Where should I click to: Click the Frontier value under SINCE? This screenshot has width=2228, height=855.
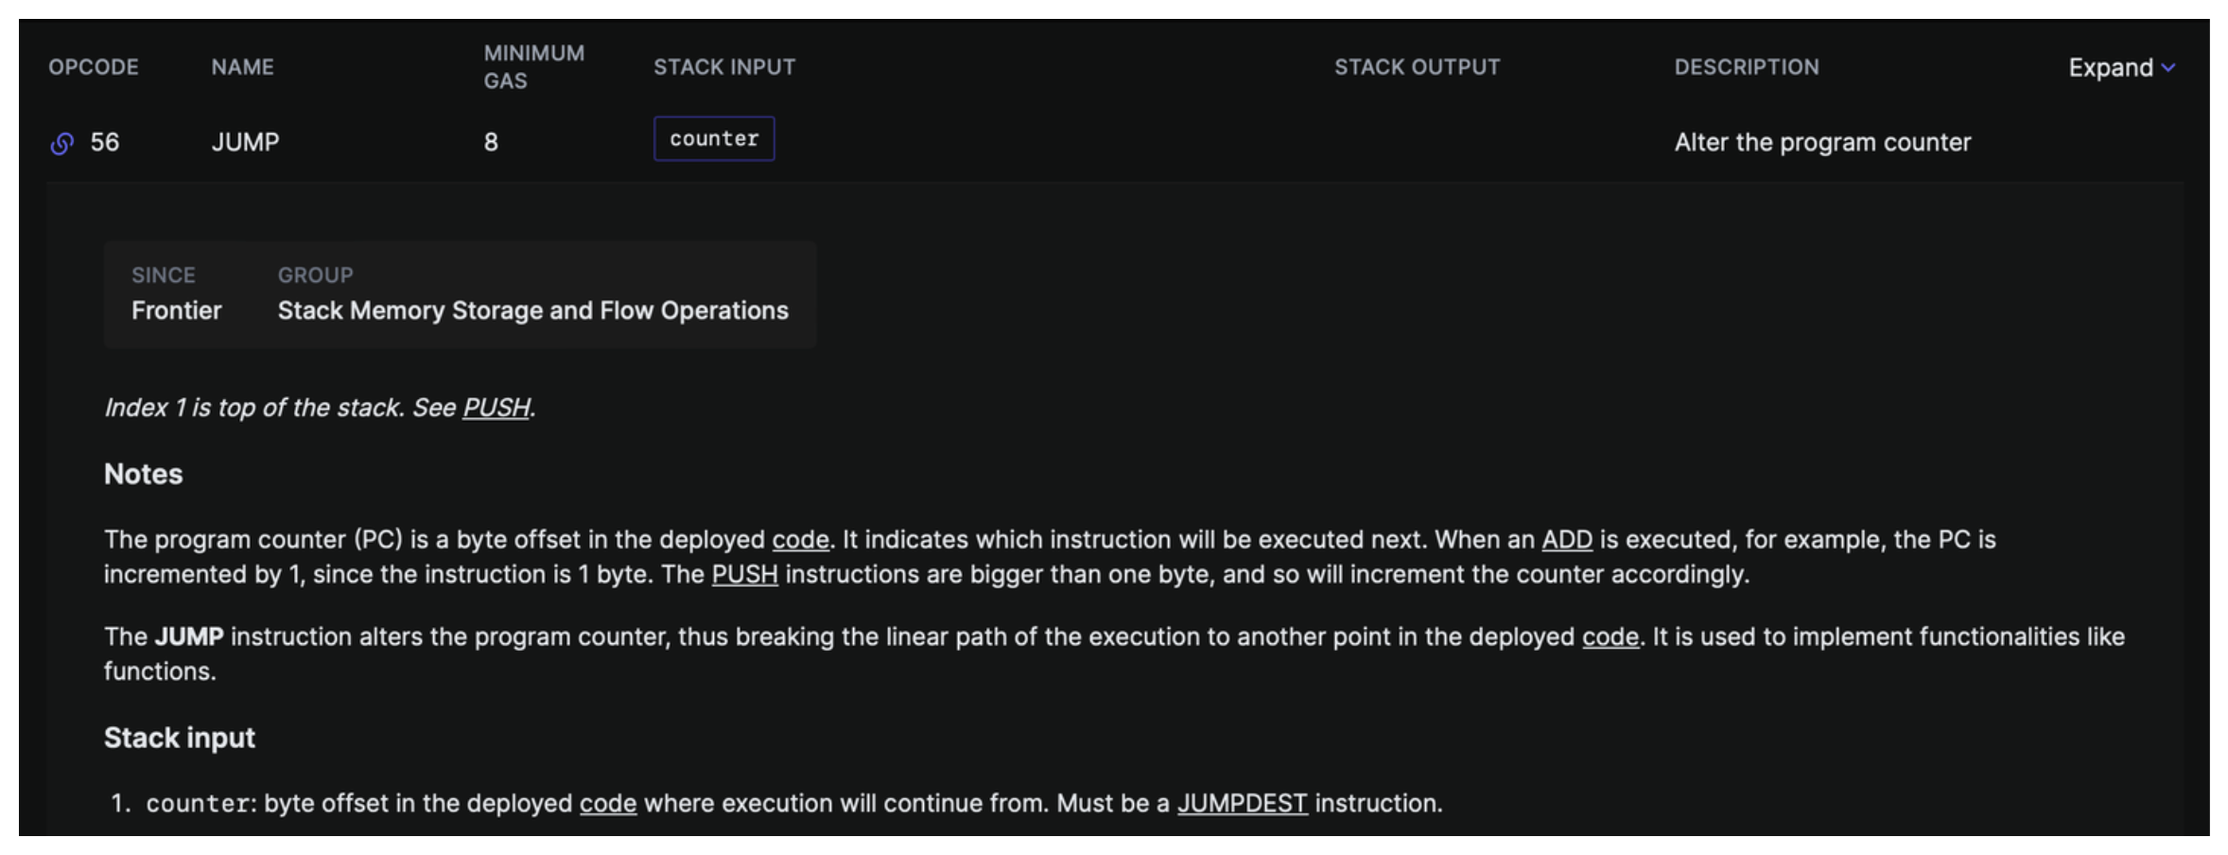176,311
